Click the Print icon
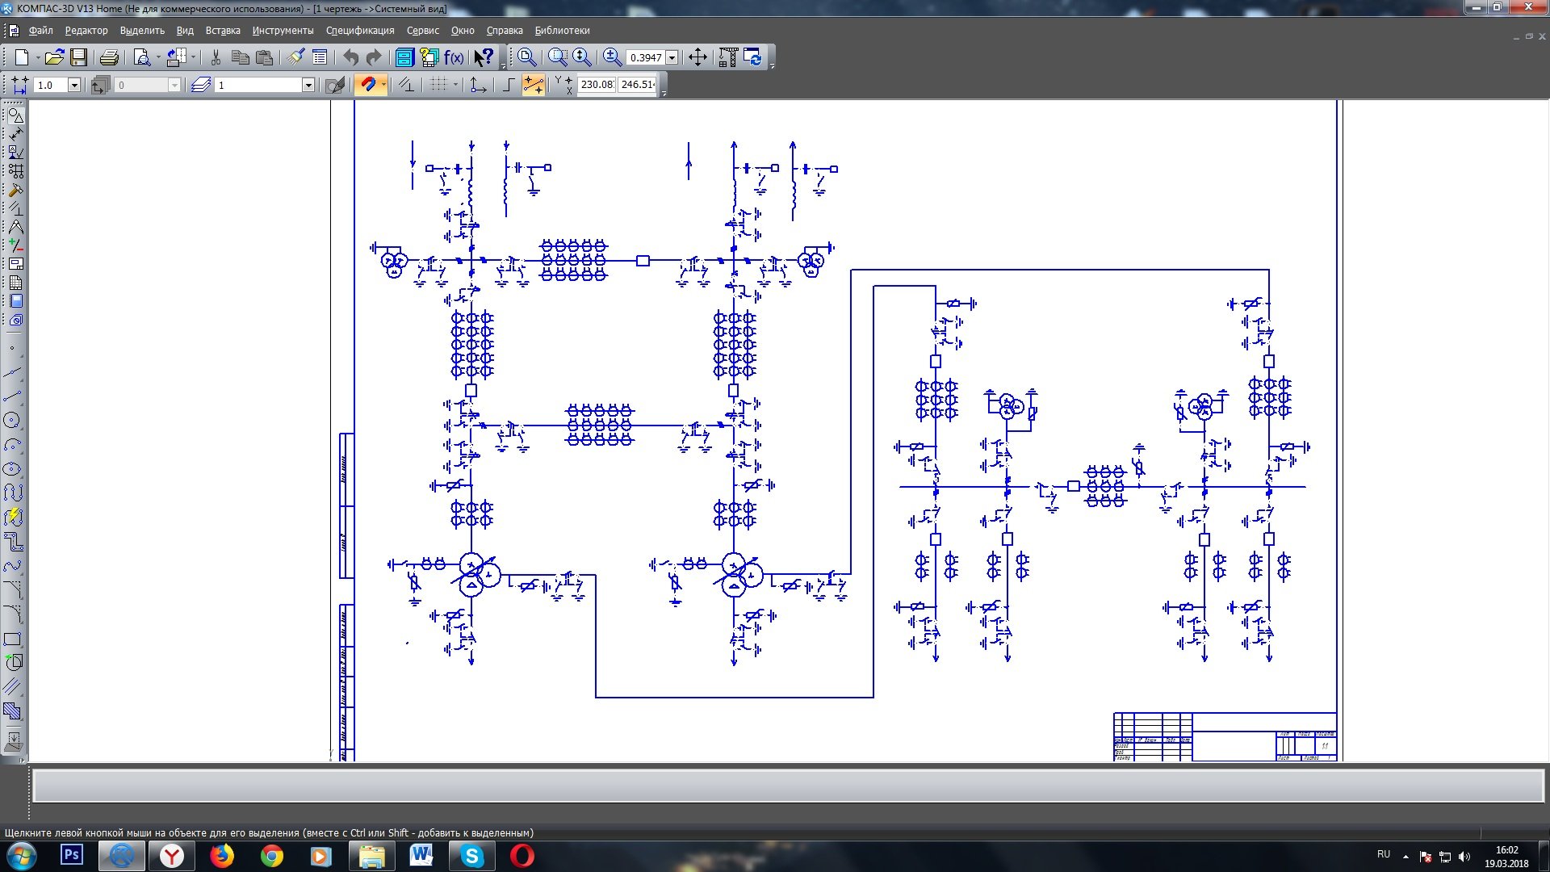The image size is (1550, 872). [x=109, y=57]
